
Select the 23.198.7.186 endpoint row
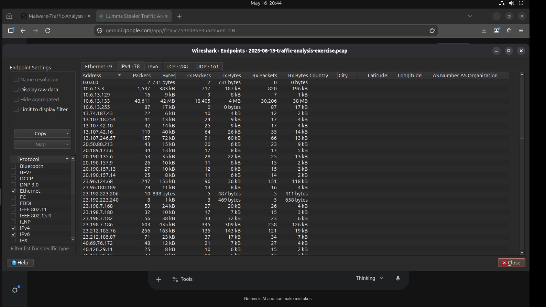coord(295,225)
